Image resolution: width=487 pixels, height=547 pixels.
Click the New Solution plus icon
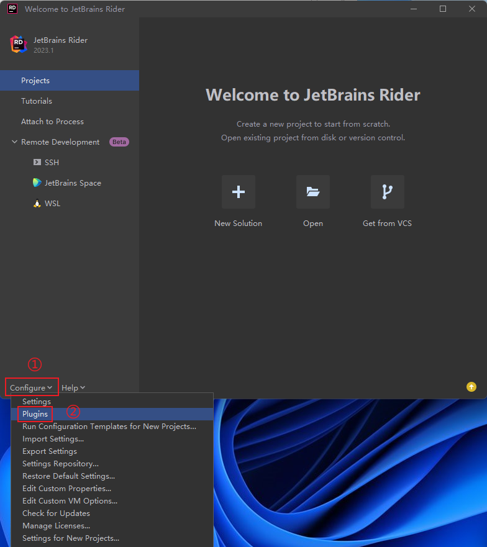(x=239, y=192)
